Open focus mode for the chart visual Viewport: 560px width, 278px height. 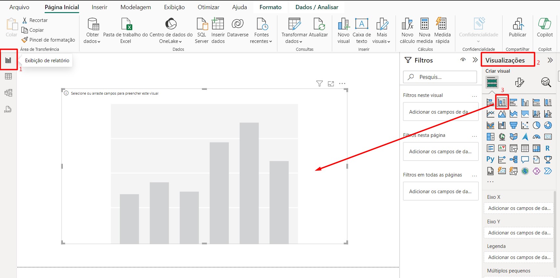pos(331,84)
